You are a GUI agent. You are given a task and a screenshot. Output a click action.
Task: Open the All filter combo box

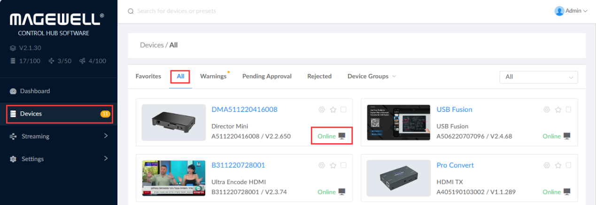point(539,77)
